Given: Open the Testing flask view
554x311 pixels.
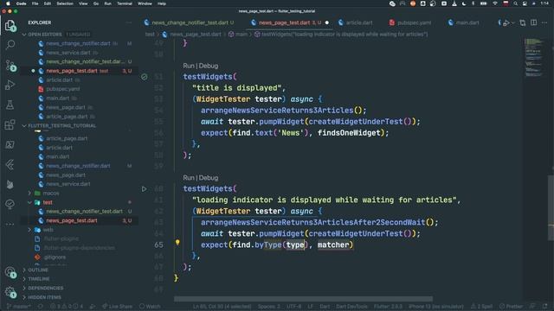Looking at the screenshot, I should click(x=10, y=105).
